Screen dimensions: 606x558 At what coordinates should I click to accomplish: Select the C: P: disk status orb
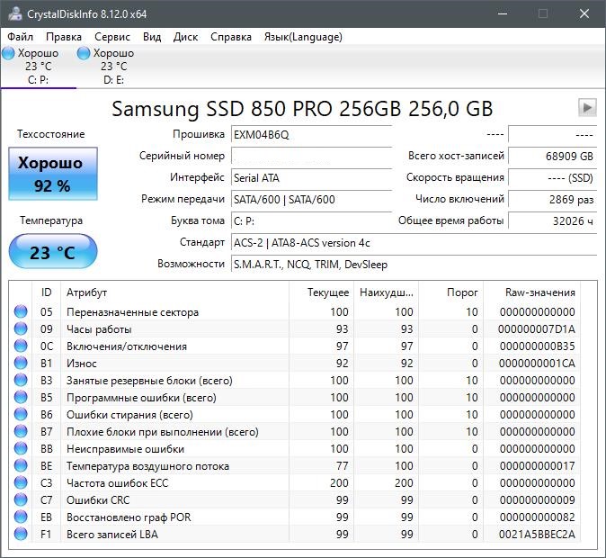[8, 53]
